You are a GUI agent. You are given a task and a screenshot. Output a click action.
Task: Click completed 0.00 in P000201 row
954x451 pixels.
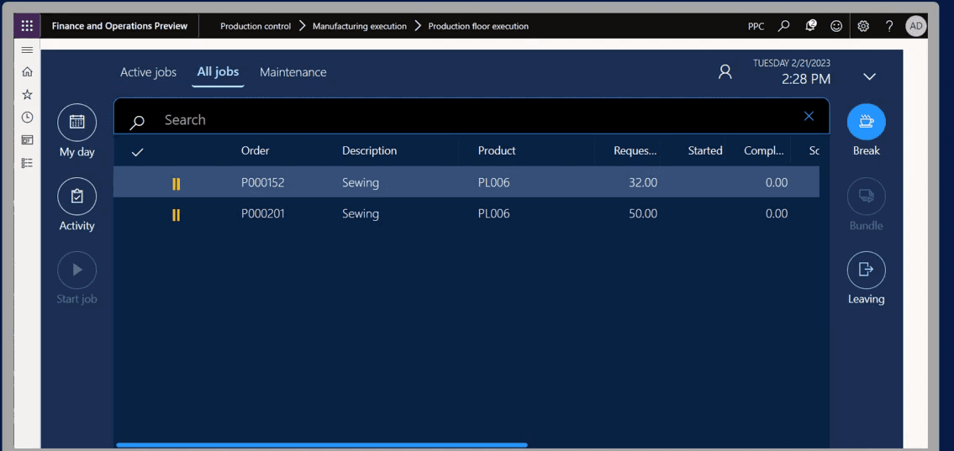(x=777, y=214)
